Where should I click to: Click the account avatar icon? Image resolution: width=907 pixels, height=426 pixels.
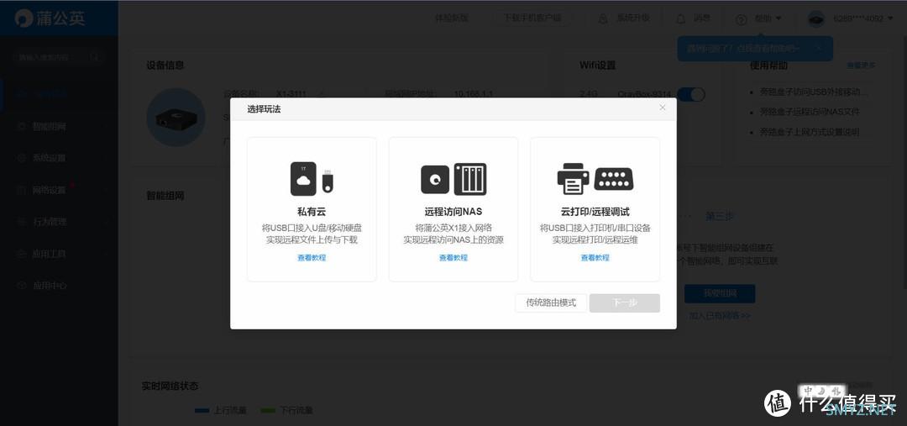coord(816,18)
